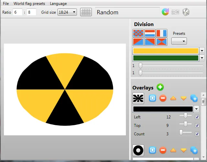This screenshot has height=162, width=207.
Task: Toggle the grid display button
Action: click(86, 12)
